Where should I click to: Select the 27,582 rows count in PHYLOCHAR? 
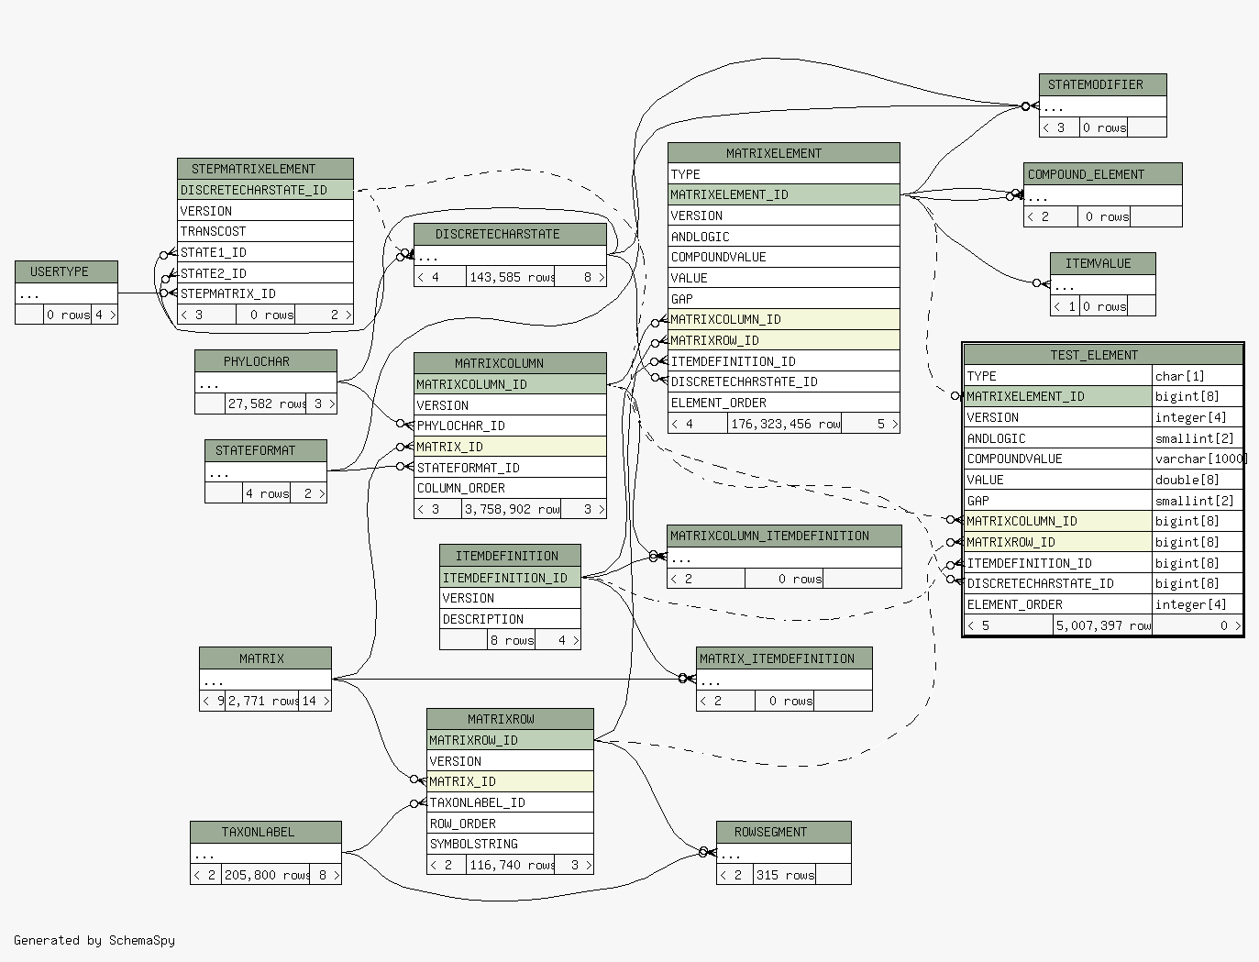(267, 404)
